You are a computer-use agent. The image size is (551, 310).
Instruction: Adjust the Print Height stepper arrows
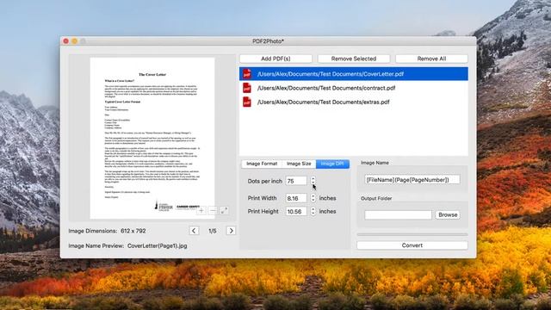coord(313,211)
